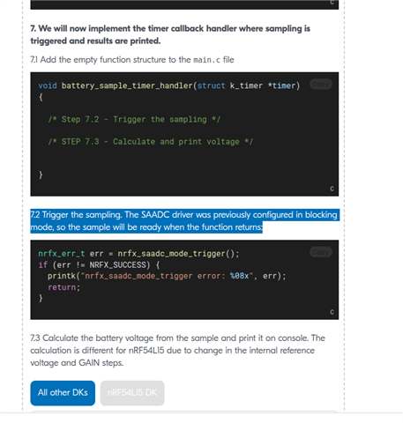The height and width of the screenshot is (423, 403).
Task: Switch to the nRF54L15 DK tab
Action: click(132, 393)
